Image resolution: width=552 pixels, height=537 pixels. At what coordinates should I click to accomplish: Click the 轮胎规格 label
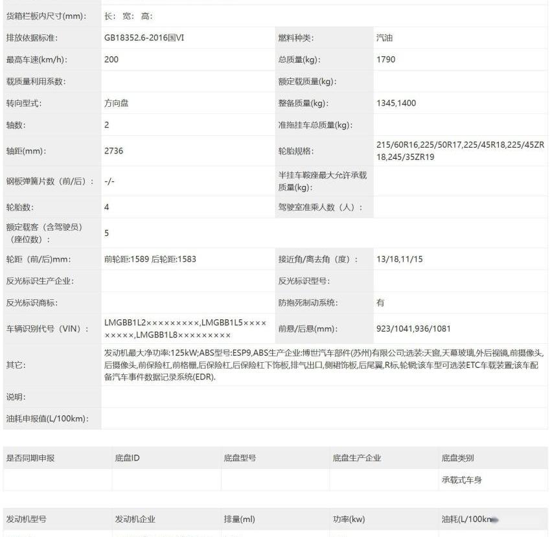tap(296, 151)
